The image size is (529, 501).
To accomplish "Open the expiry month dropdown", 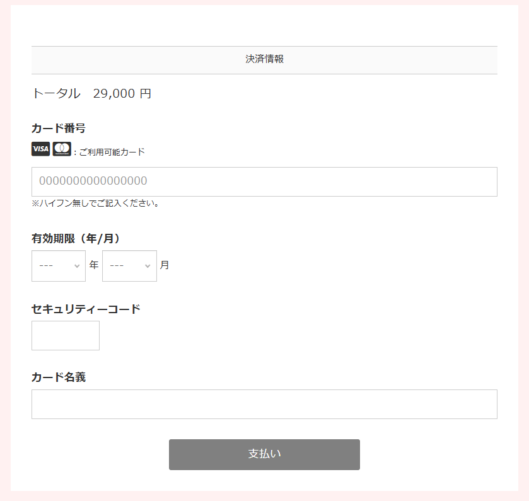I will (x=129, y=266).
